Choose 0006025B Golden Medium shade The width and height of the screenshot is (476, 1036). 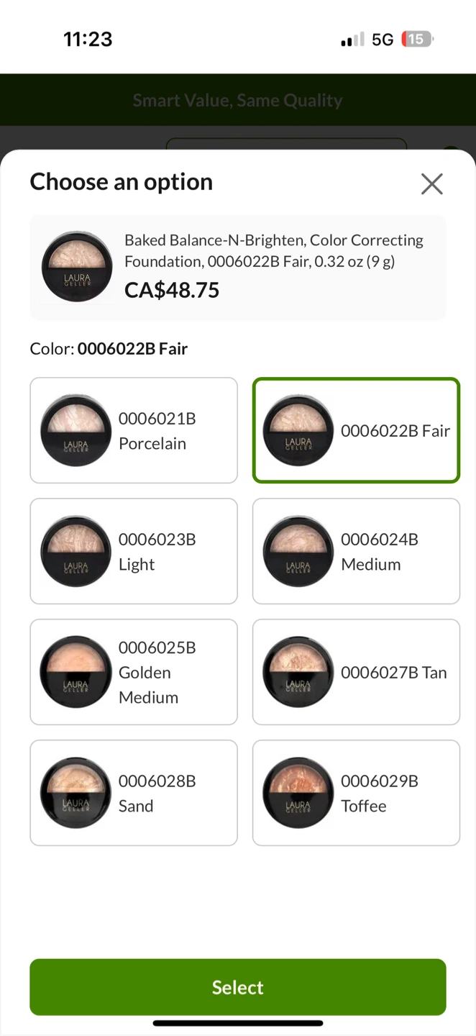pyautogui.click(x=134, y=672)
